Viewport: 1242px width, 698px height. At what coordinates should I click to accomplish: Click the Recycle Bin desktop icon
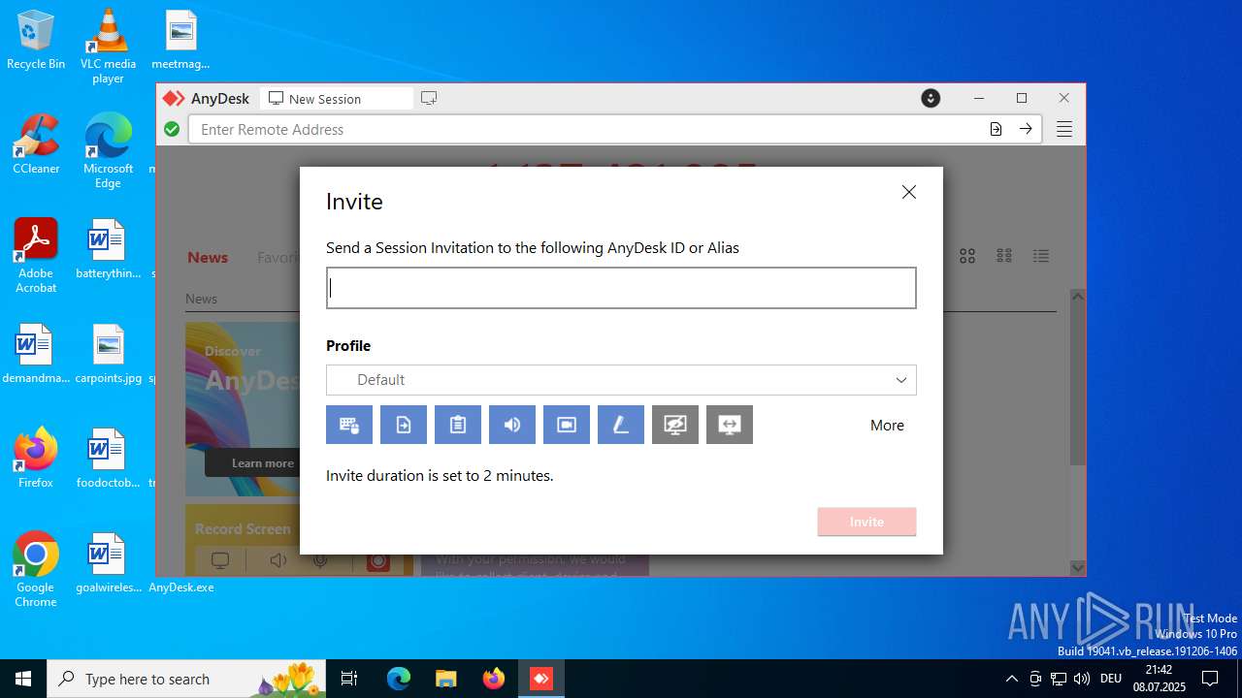click(36, 41)
